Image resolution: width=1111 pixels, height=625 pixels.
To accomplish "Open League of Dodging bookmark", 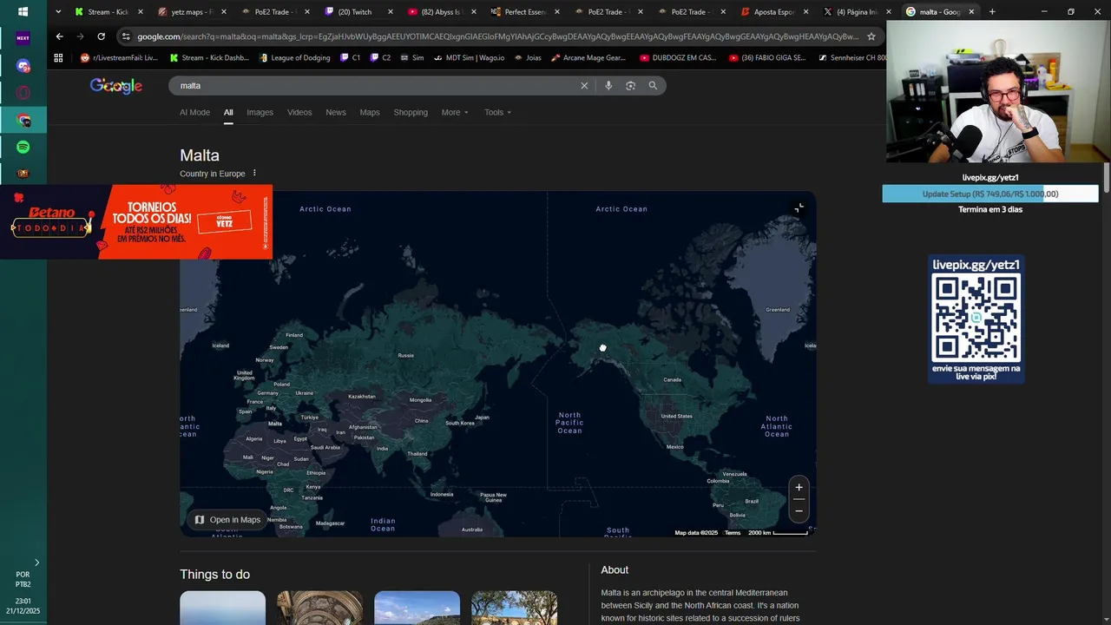I will click(294, 57).
